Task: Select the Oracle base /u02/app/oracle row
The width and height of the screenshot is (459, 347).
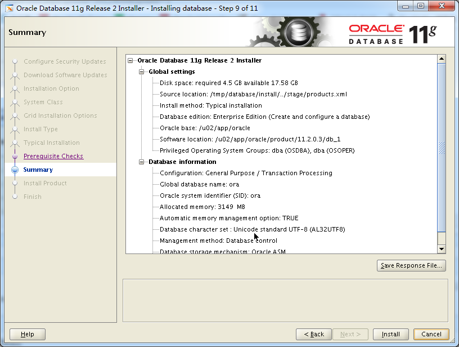Action: coord(205,128)
